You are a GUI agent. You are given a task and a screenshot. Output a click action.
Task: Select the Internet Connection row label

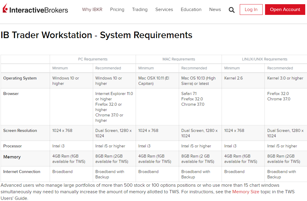(x=22, y=172)
